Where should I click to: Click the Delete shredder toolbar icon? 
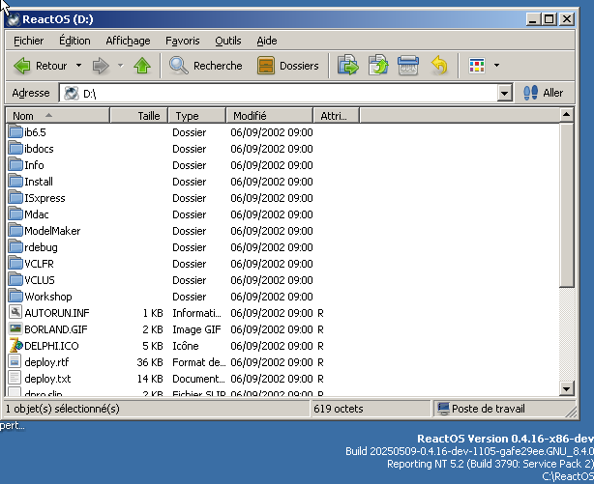[408, 65]
